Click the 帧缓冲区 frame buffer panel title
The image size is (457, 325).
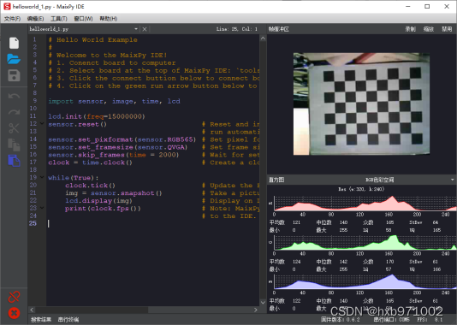[x=278, y=29]
